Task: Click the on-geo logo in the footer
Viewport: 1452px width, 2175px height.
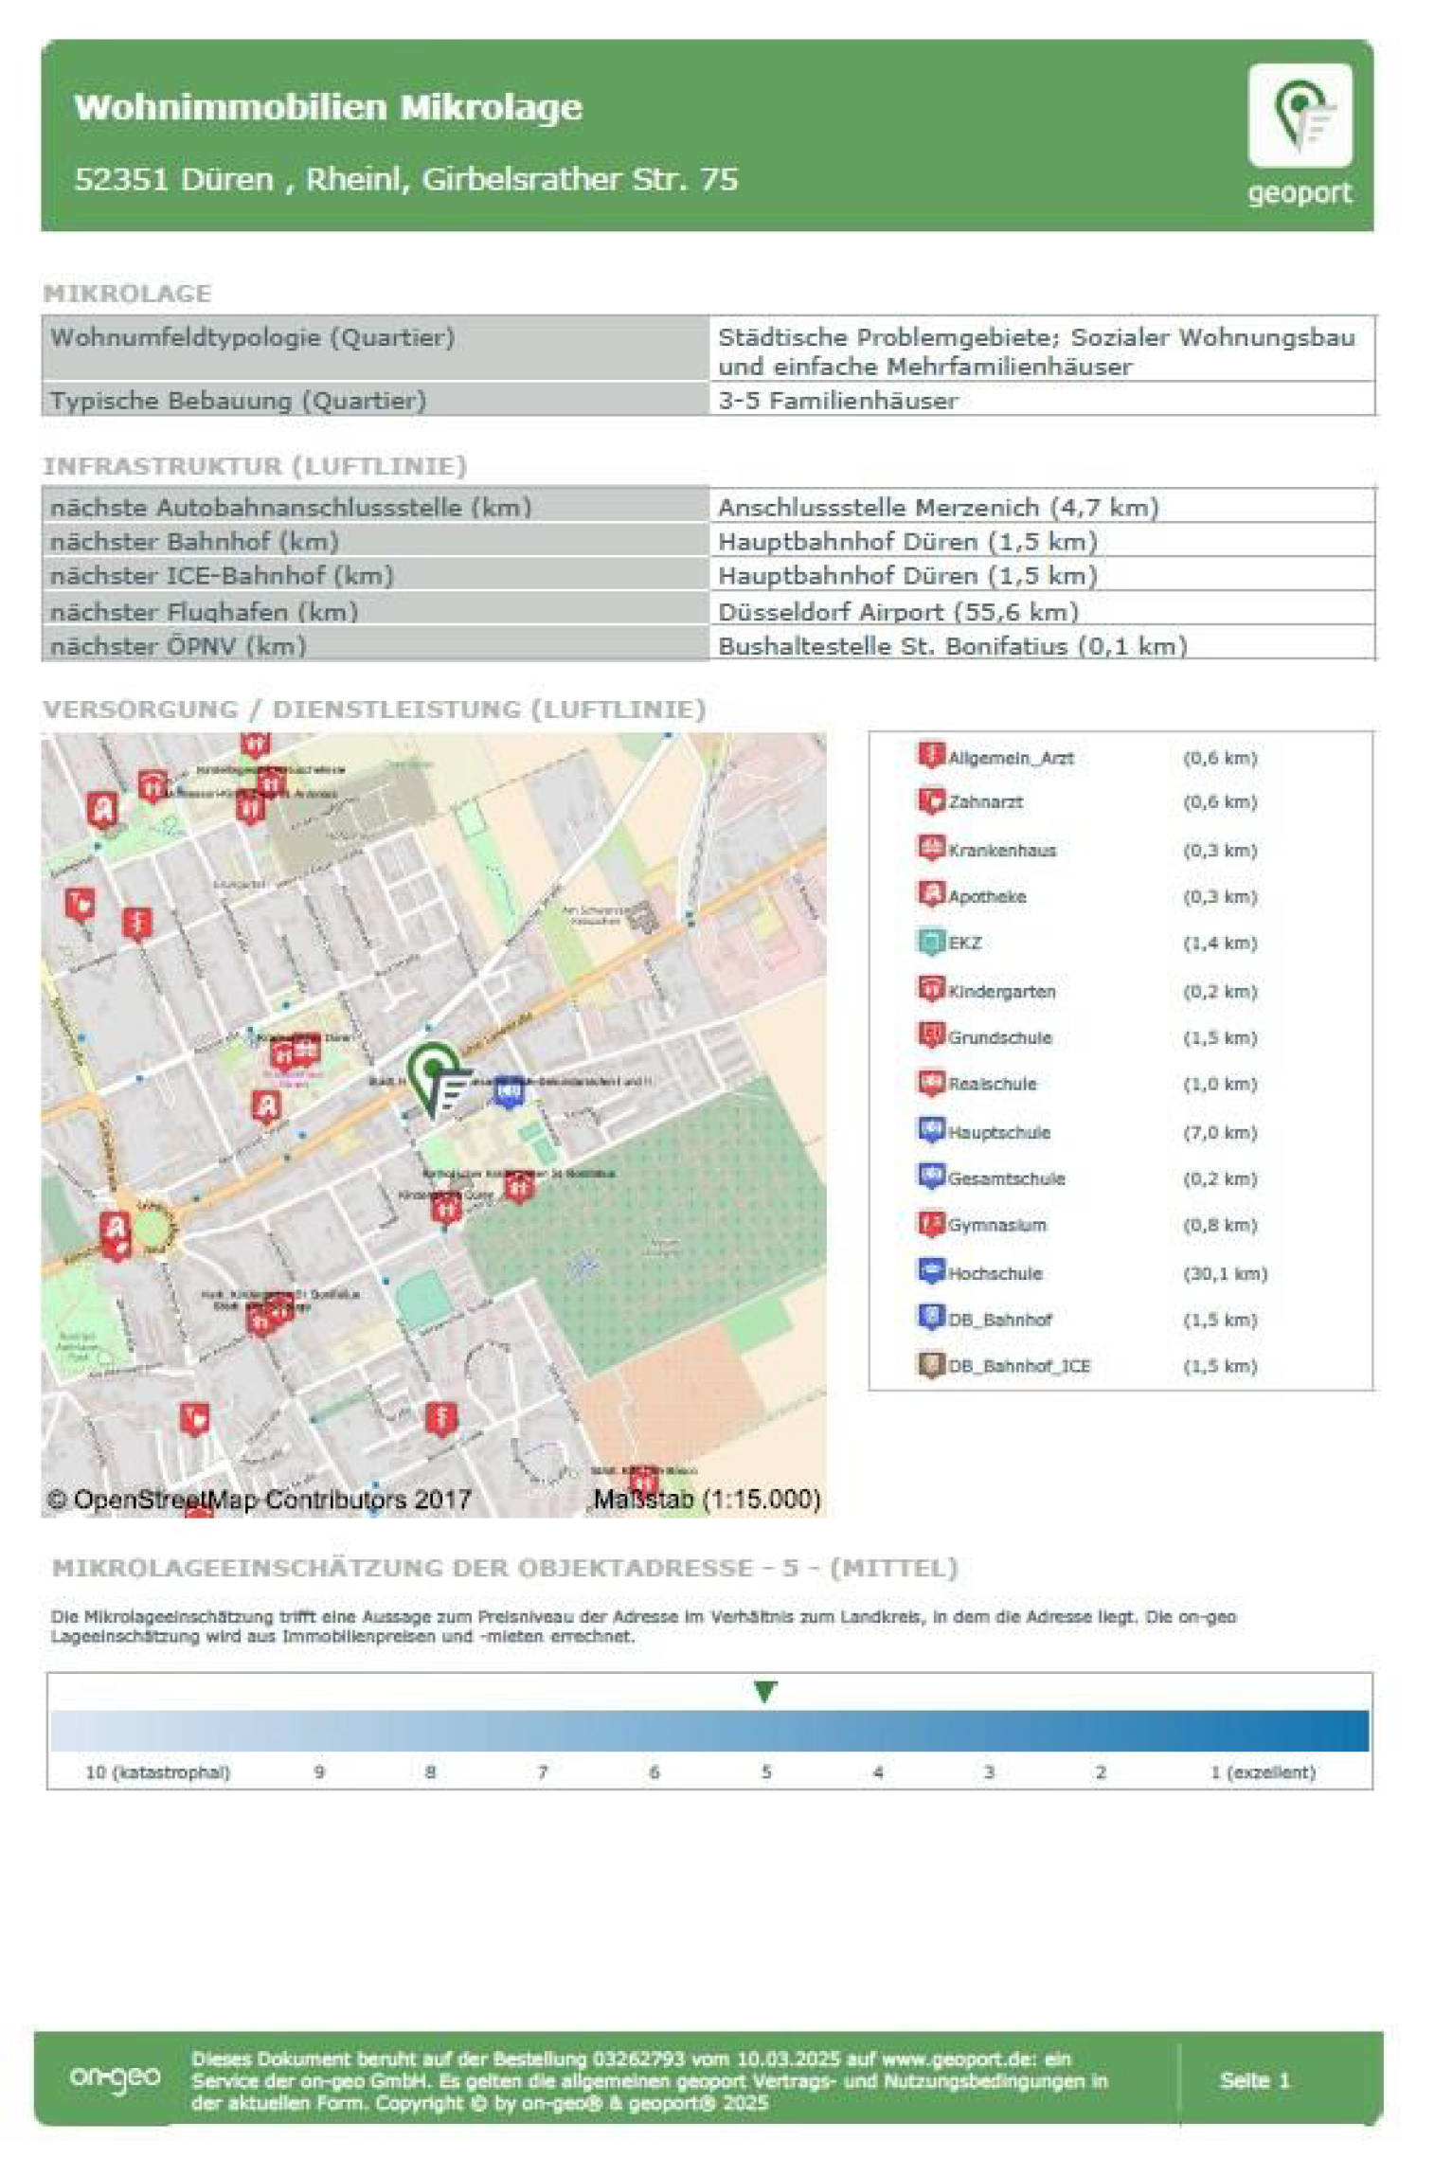Action: point(115,2077)
